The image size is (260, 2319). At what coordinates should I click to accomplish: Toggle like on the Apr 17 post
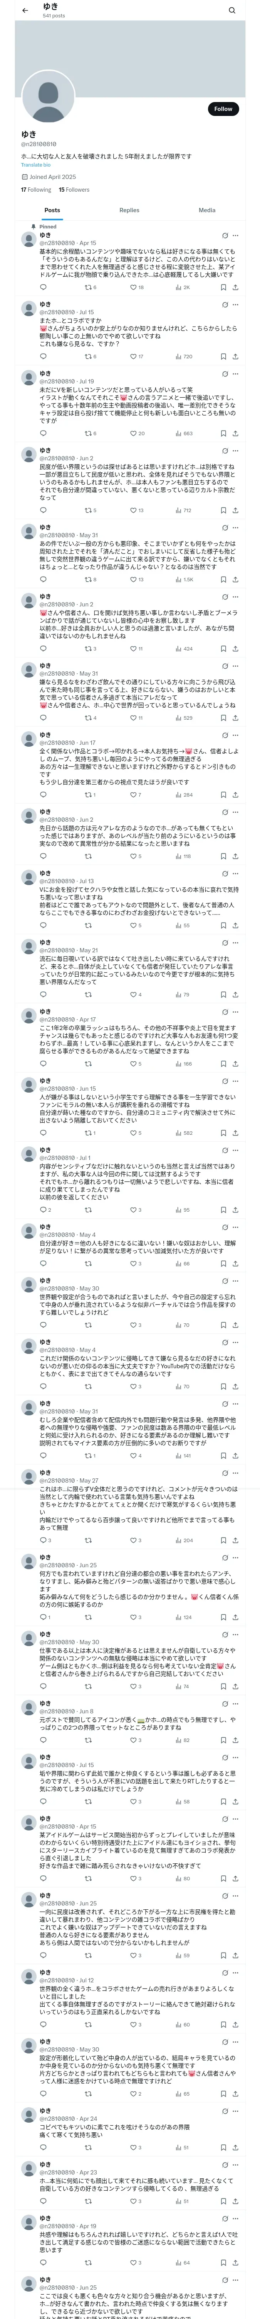point(133,1064)
